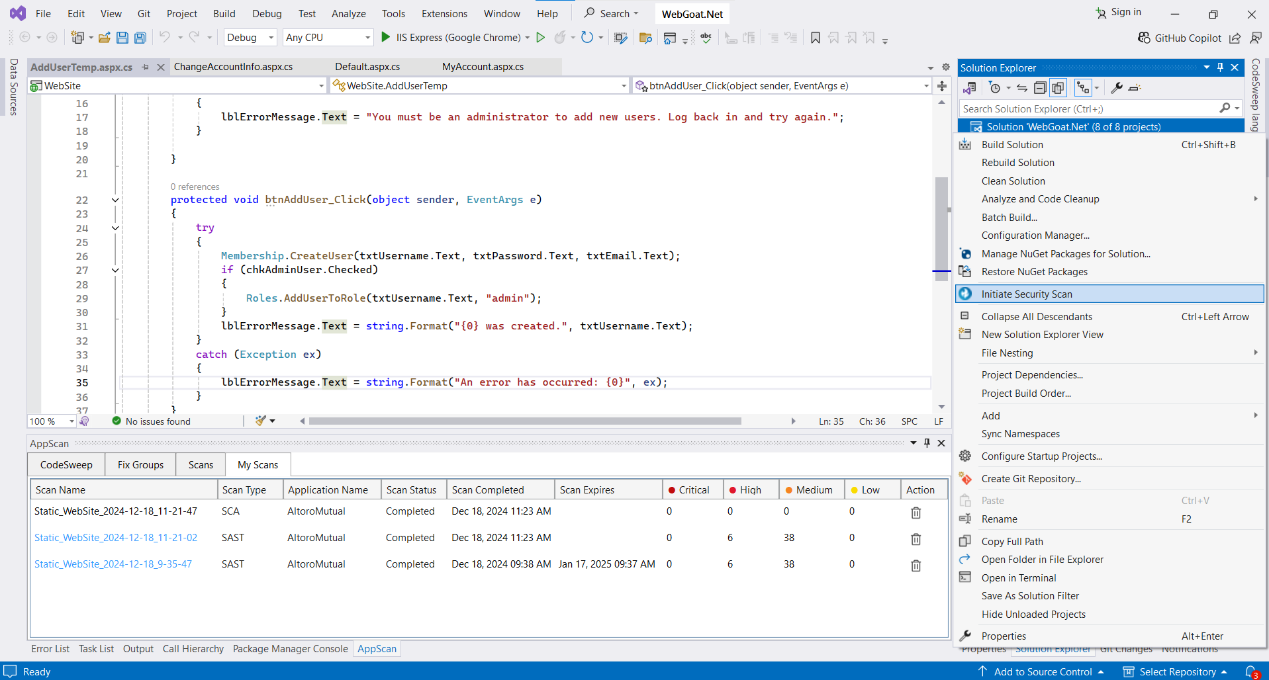The image size is (1269, 680).
Task: Click the Send Feedback icon top right
Action: click(1255, 38)
